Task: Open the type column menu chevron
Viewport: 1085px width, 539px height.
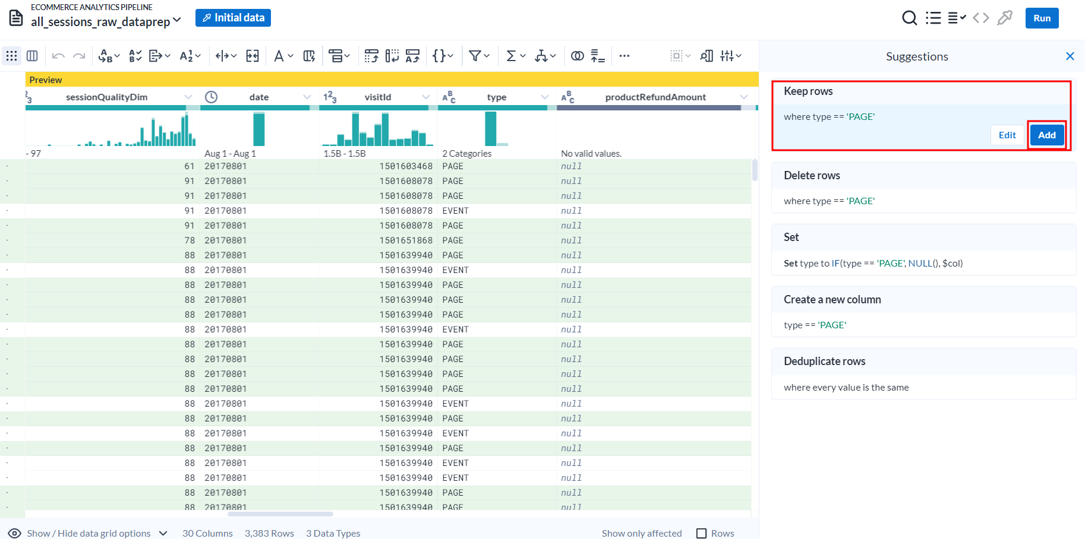Action: click(545, 97)
